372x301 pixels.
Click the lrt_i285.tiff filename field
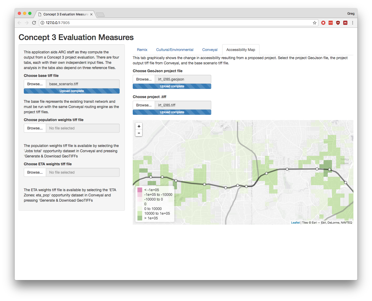click(x=183, y=105)
